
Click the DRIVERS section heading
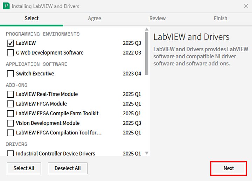point(17,144)
